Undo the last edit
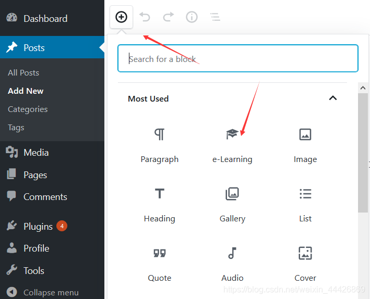The image size is (370, 299). 145,17
